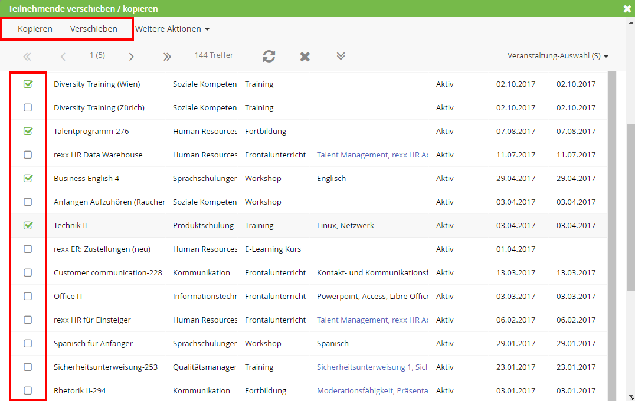Image resolution: width=635 pixels, height=401 pixels.
Task: Click the Produktschulung category cell
Action: 203,225
